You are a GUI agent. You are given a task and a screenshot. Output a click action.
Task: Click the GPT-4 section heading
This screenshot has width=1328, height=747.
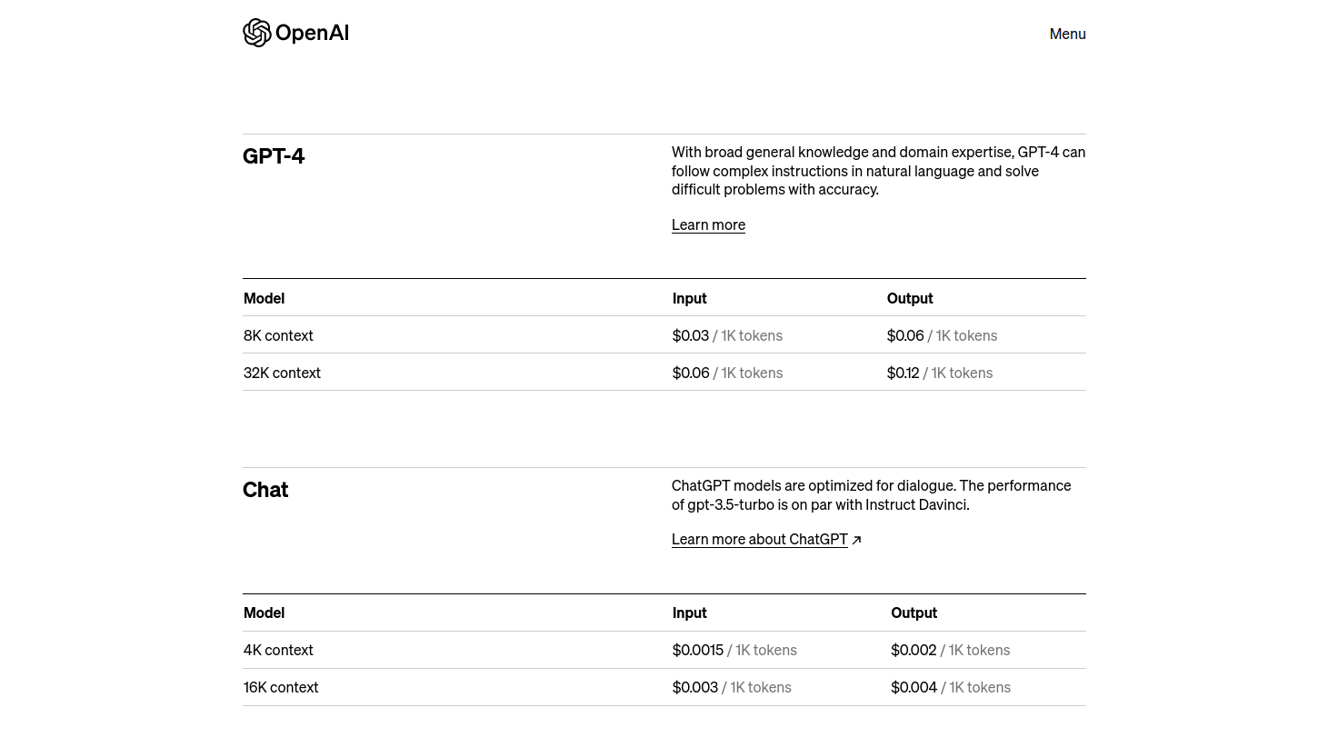click(x=274, y=156)
